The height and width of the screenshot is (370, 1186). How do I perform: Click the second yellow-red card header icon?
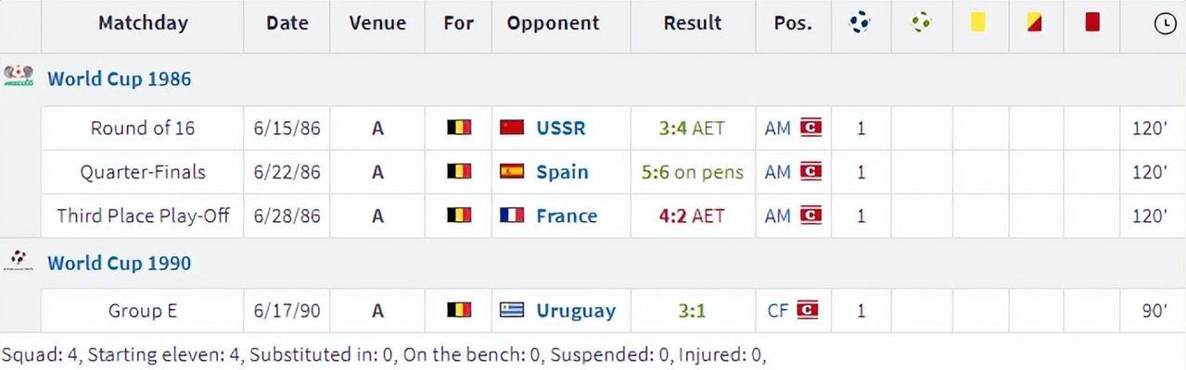tap(1036, 23)
